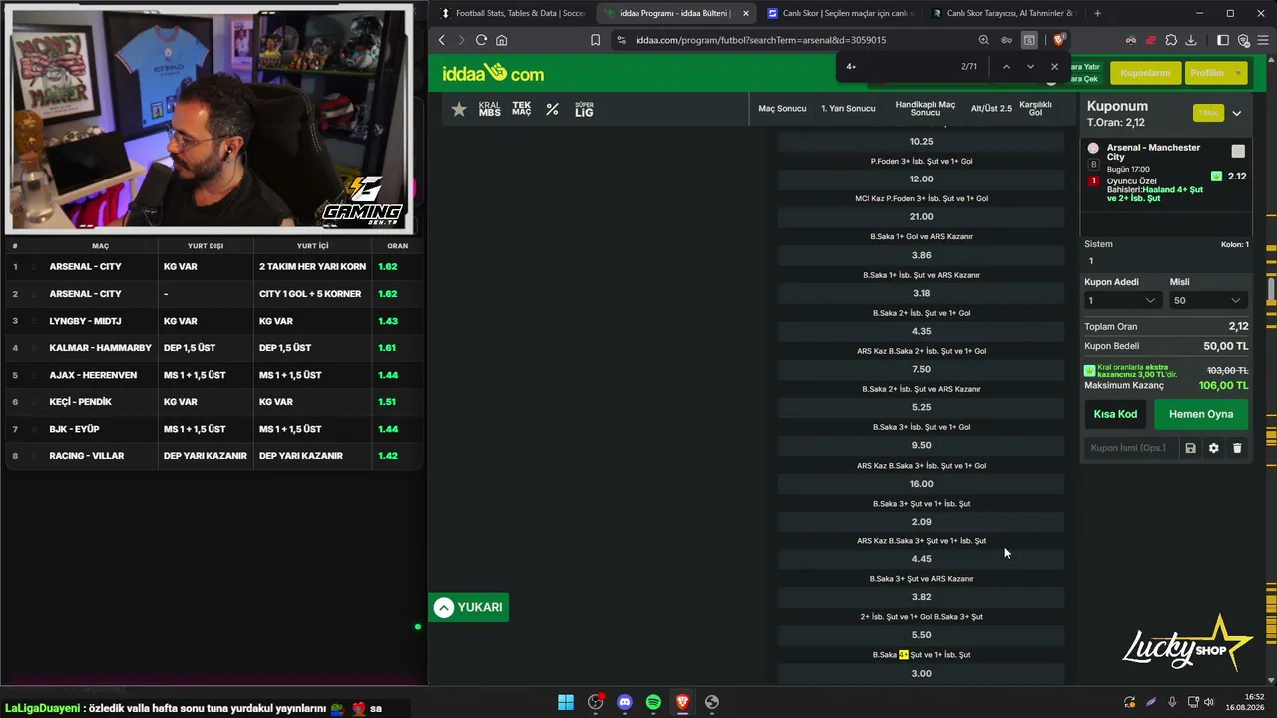The image size is (1277, 718).
Task: Expand the Profilim dropdown arrow
Action: 1239,73
